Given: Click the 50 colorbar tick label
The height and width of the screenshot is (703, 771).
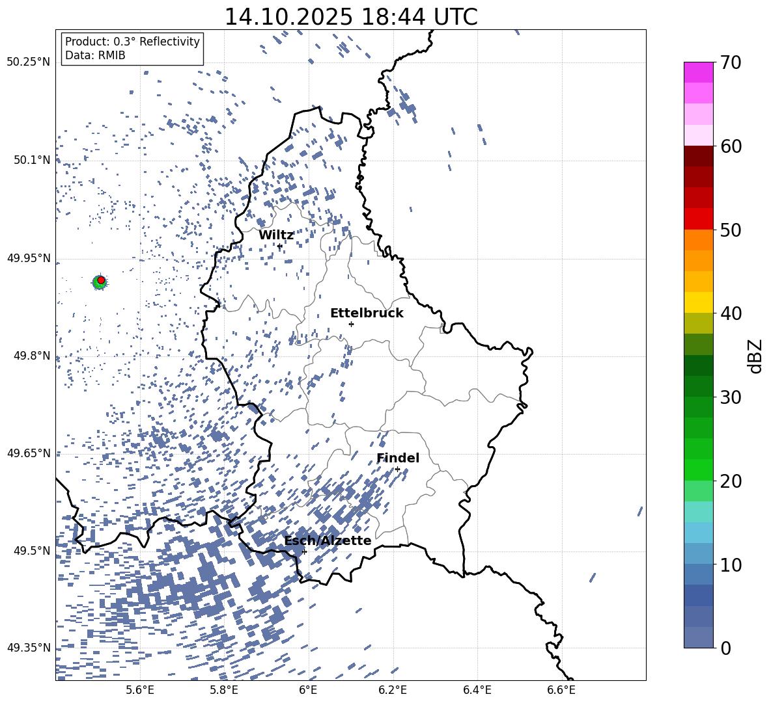Looking at the screenshot, I should [731, 230].
